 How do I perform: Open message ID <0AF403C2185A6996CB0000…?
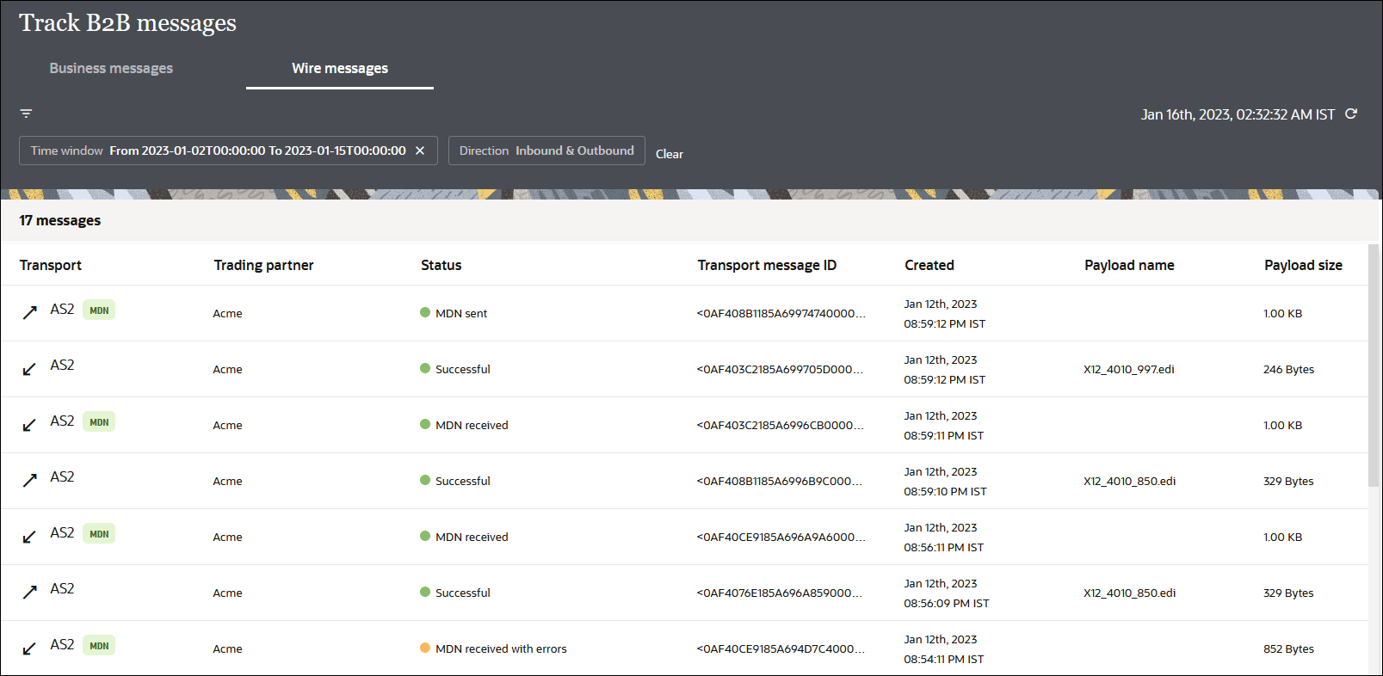tap(781, 425)
